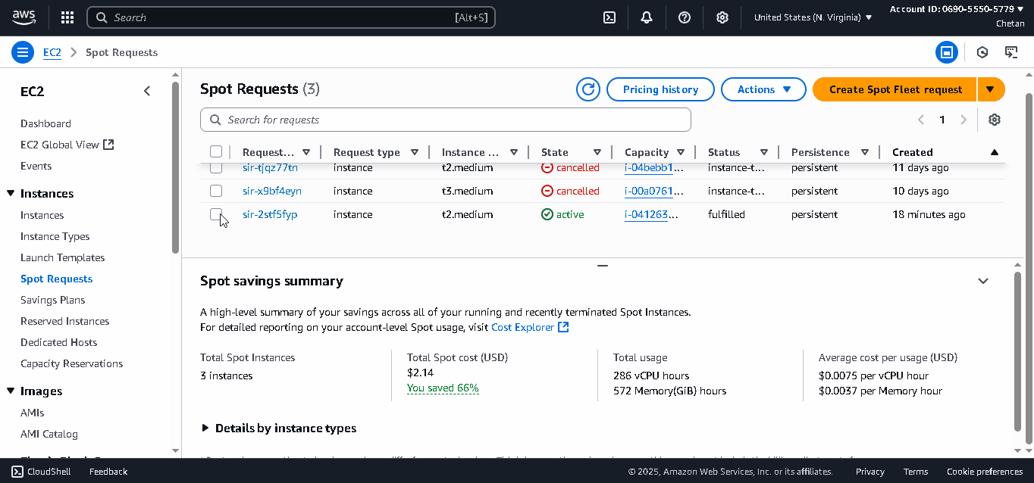Open the help question mark menu
This screenshot has width=1034, height=483.
click(685, 17)
